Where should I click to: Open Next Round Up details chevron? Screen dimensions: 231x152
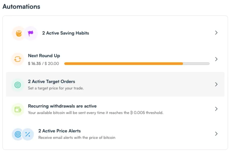point(216,59)
